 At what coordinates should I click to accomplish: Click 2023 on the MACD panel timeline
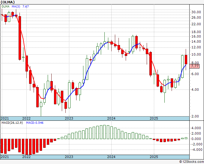click(x=69, y=157)
